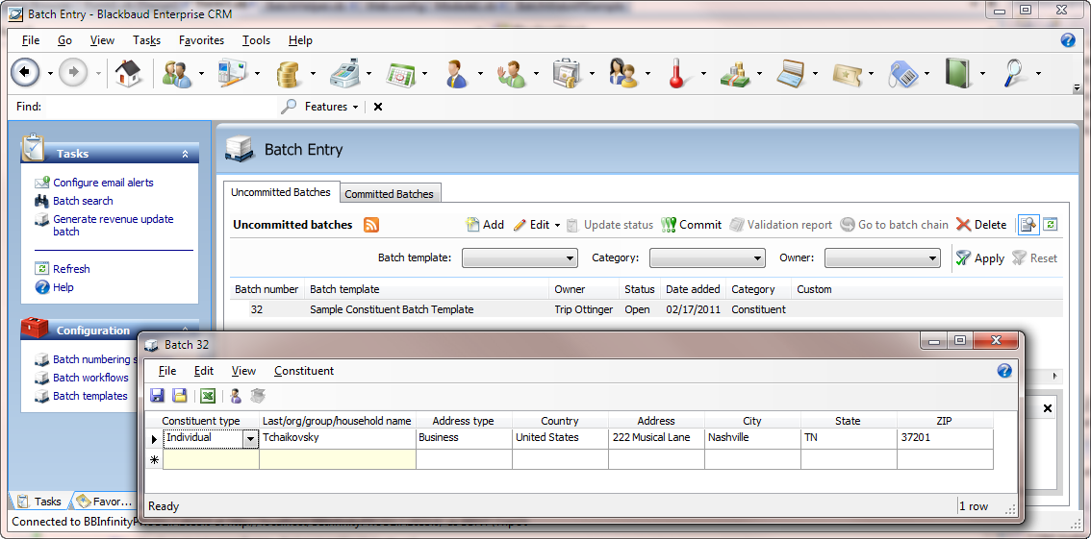The image size is (1091, 539).
Task: Open the red thermometer icon
Action: [x=677, y=72]
